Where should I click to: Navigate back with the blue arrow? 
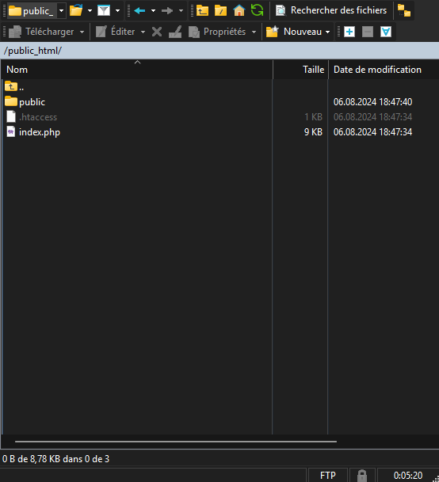click(x=139, y=11)
